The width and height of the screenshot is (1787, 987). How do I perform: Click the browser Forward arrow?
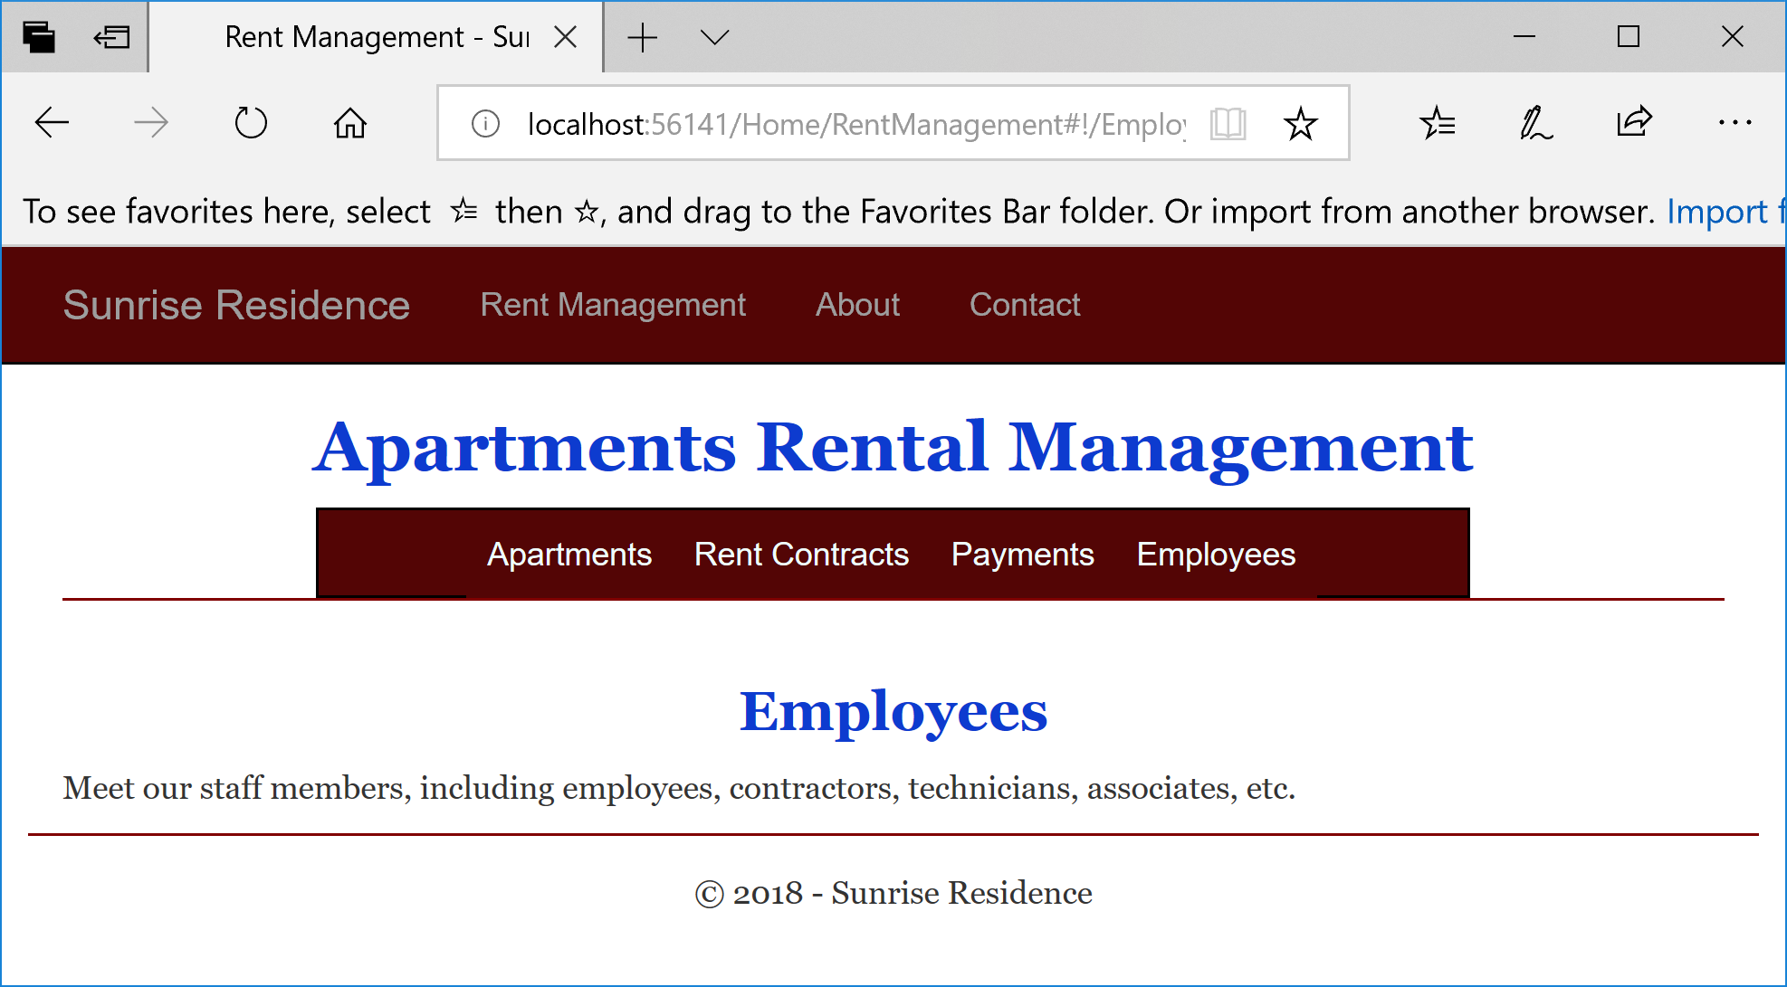151,122
